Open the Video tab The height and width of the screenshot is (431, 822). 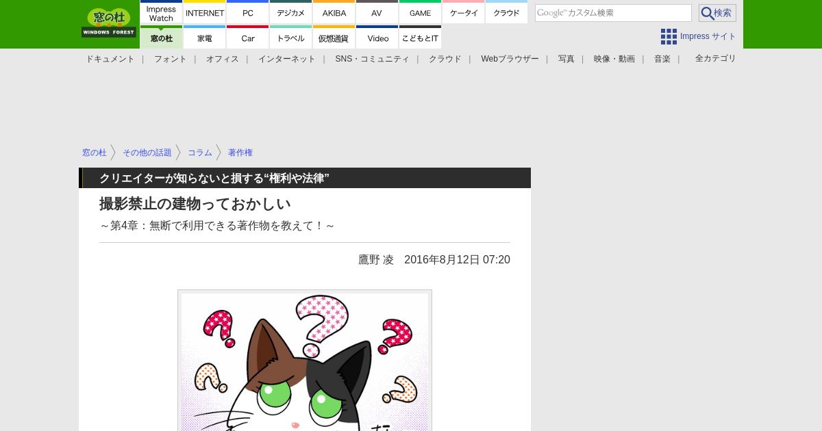pos(377,37)
